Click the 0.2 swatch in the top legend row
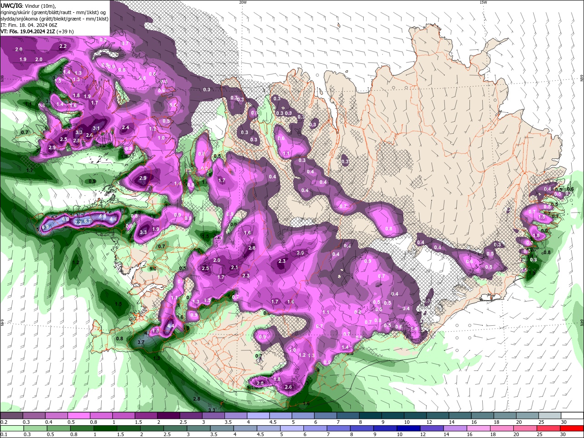 [x=11, y=416]
